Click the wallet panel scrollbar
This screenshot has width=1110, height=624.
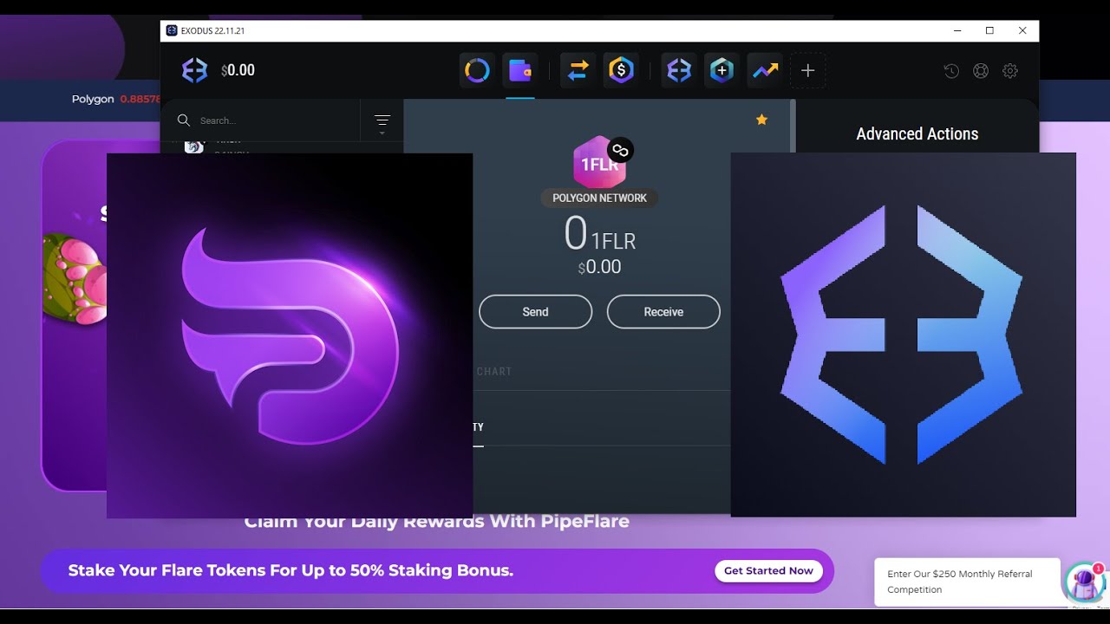(x=793, y=127)
